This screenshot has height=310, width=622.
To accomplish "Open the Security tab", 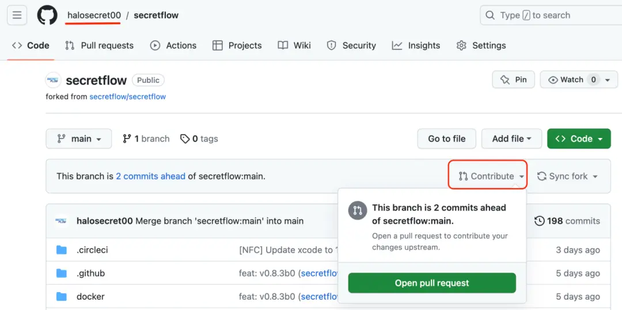I will pyautogui.click(x=351, y=45).
